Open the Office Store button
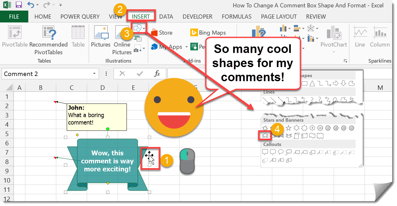This screenshot has height=206, width=397. [x=162, y=32]
